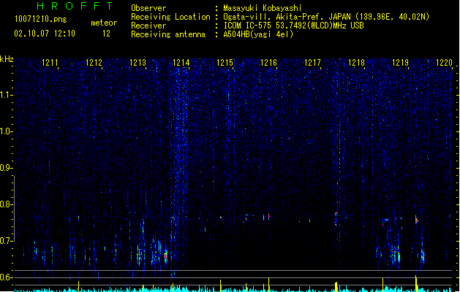Click the 0.7 kHz axis label
Screen dimensions: 460x292
click(x=6, y=241)
